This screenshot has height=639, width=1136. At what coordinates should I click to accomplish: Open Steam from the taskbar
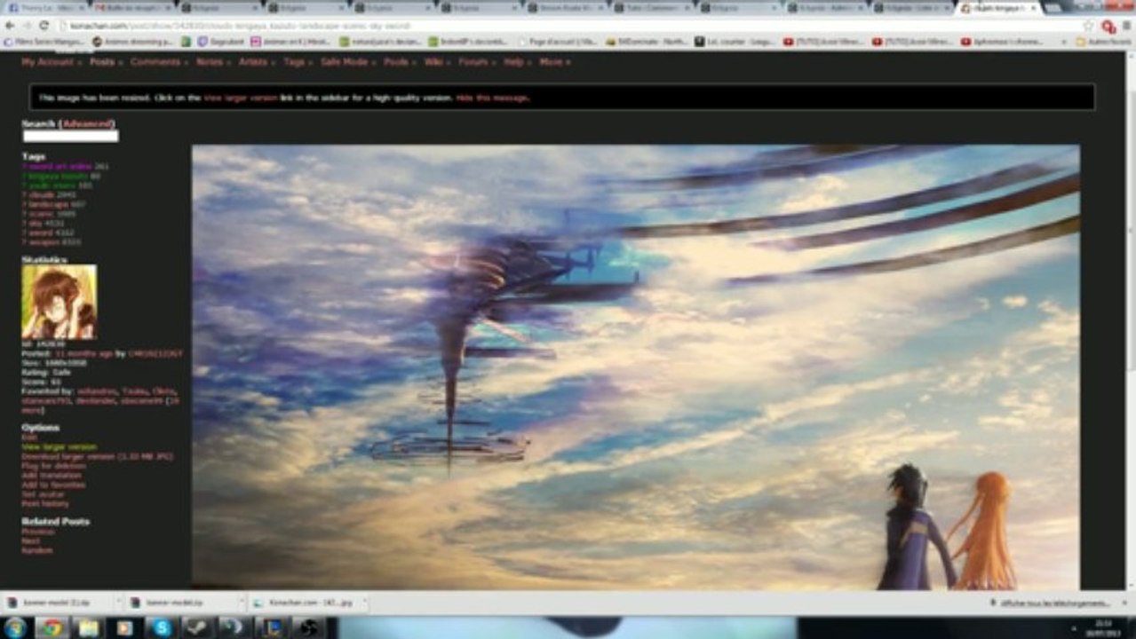coord(199,627)
